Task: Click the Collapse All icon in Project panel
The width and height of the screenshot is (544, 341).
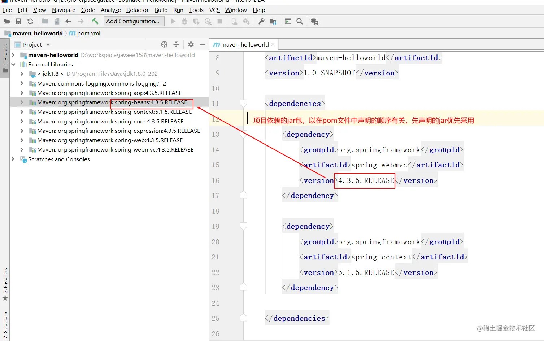Action: point(176,44)
